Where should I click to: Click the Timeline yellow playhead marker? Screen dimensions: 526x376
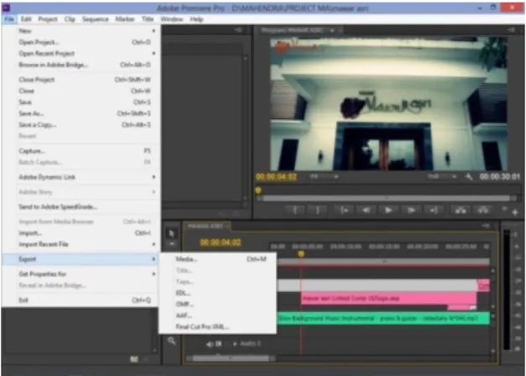click(301, 253)
